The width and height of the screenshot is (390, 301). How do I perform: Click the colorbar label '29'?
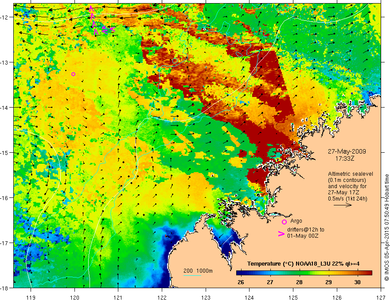click(328, 282)
